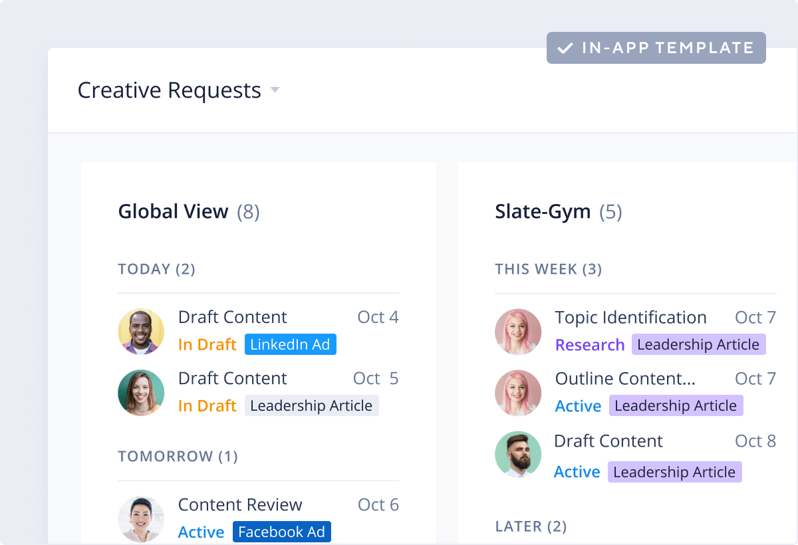Select the Slate-Gym column header
Screen dimensions: 798x545
[x=543, y=211]
